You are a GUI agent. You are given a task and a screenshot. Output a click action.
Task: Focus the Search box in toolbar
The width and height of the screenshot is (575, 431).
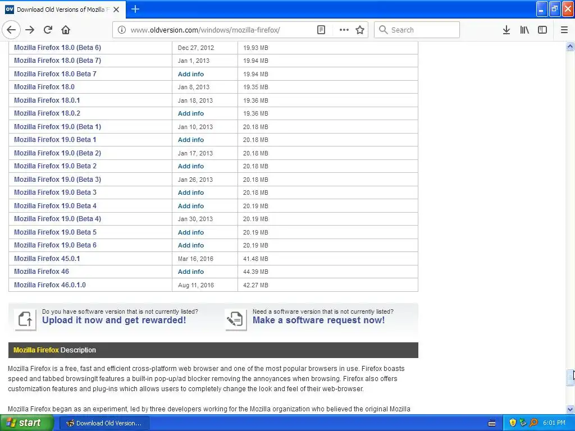417,30
